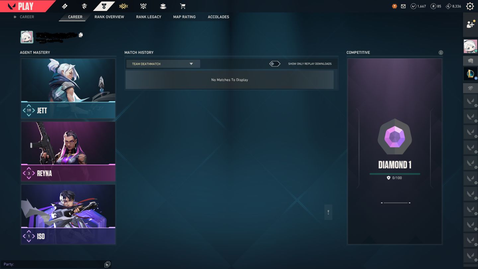Click the Valorant Points balance 1,667
The height and width of the screenshot is (269, 478).
[418, 6]
